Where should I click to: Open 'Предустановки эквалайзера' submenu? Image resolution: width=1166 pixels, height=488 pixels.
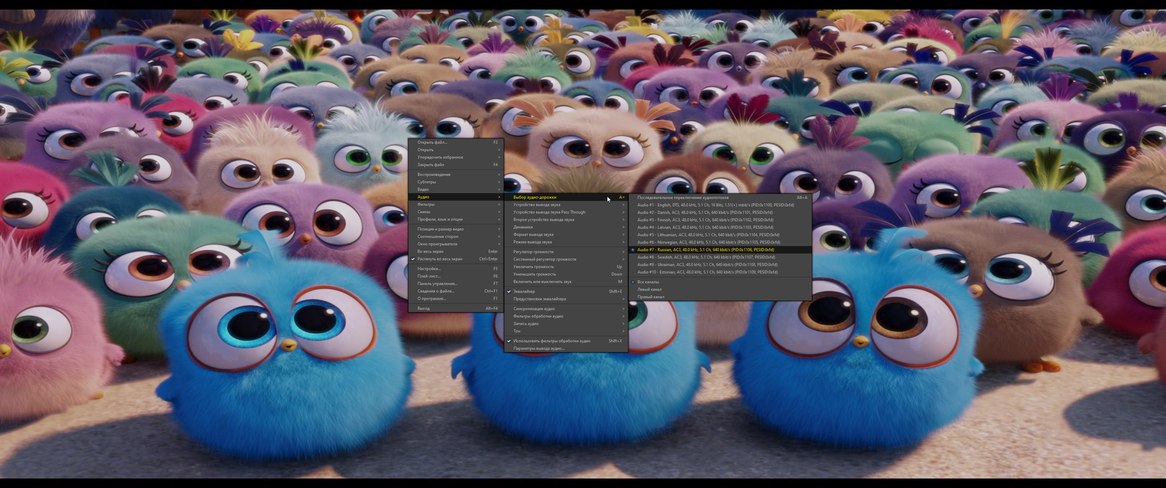[566, 299]
